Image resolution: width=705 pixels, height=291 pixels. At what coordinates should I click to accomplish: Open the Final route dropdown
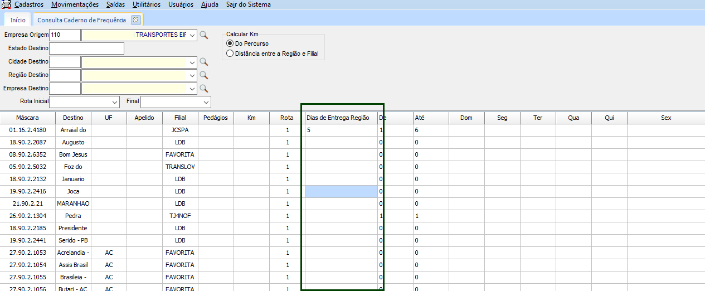206,102
